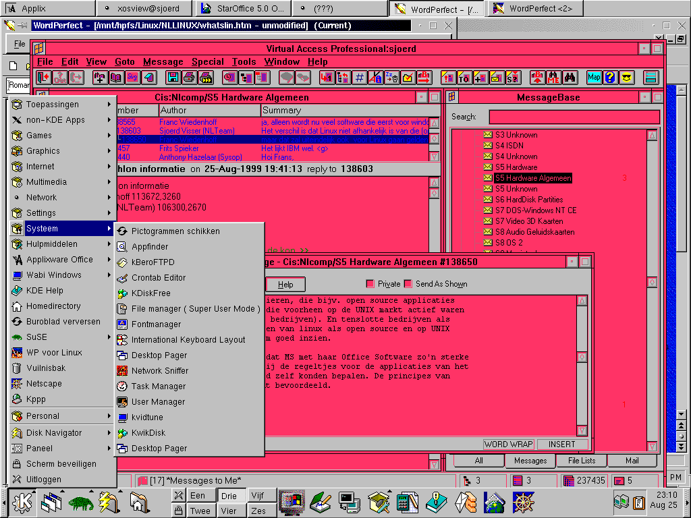Click the sunglasses smiley toolbar icon

(626, 78)
